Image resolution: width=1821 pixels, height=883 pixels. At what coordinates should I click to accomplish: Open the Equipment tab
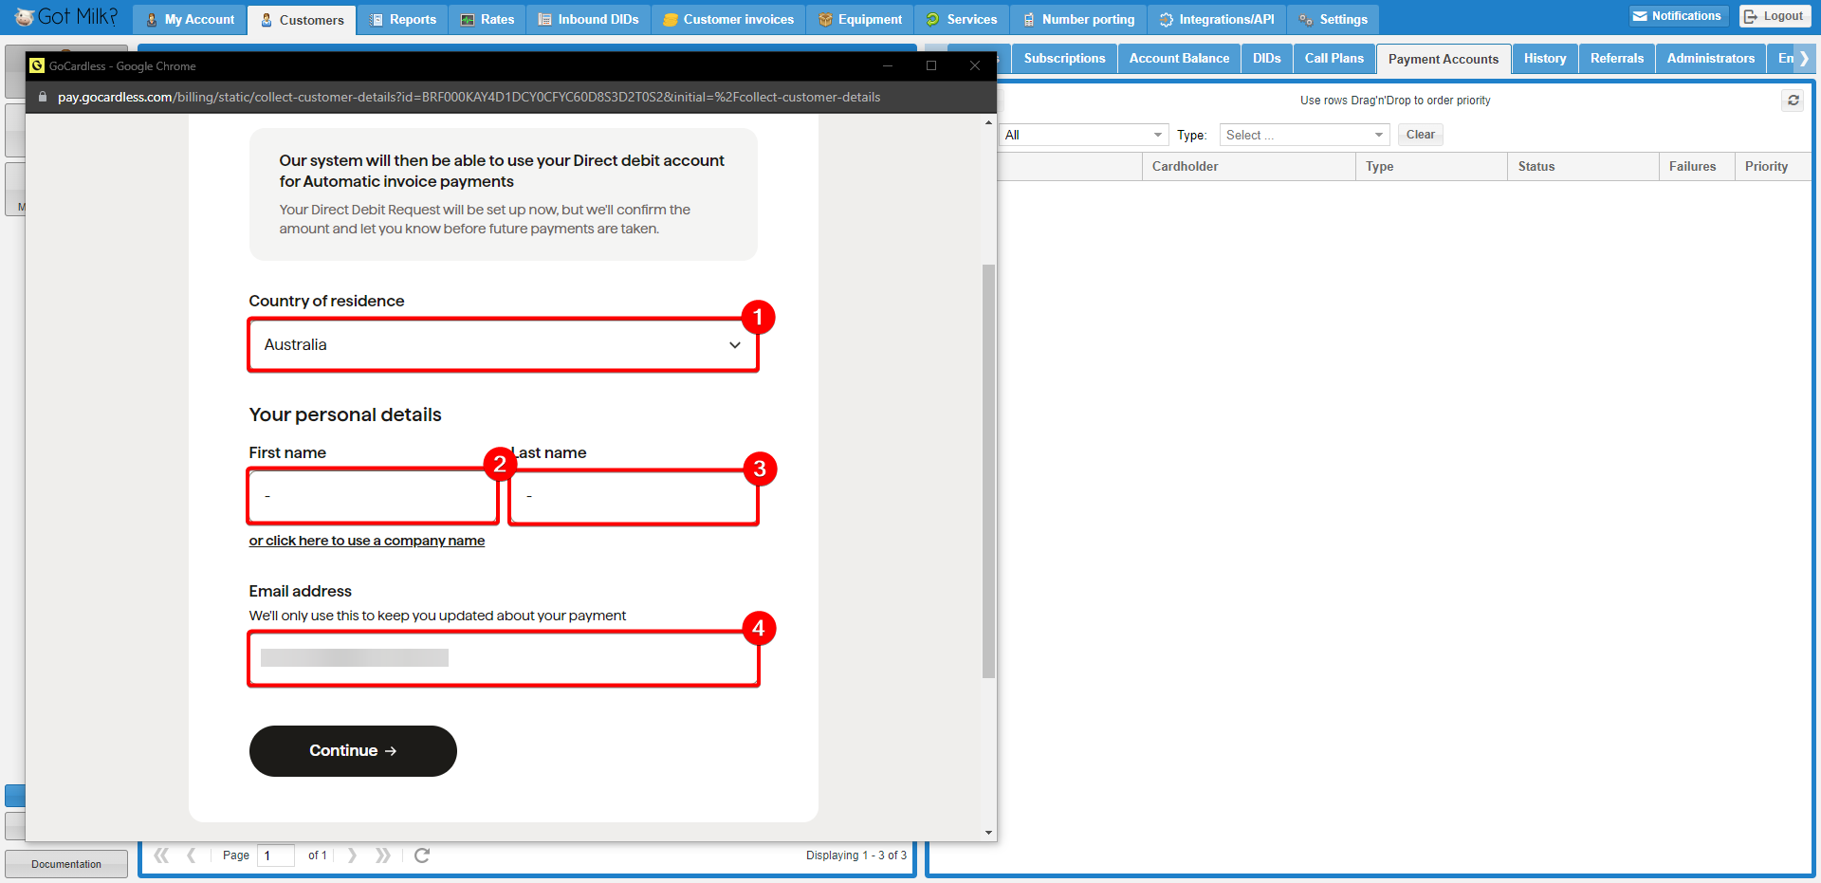tap(860, 20)
